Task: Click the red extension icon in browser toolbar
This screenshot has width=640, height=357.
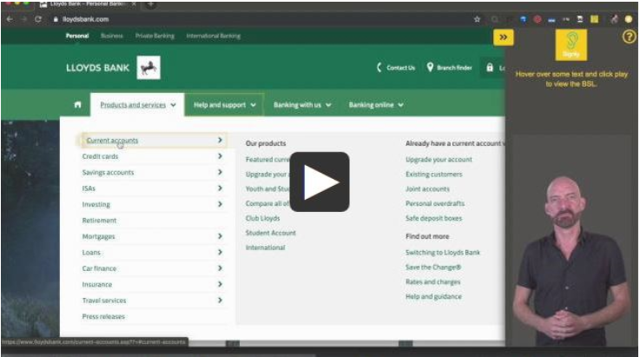Action: 538,19
